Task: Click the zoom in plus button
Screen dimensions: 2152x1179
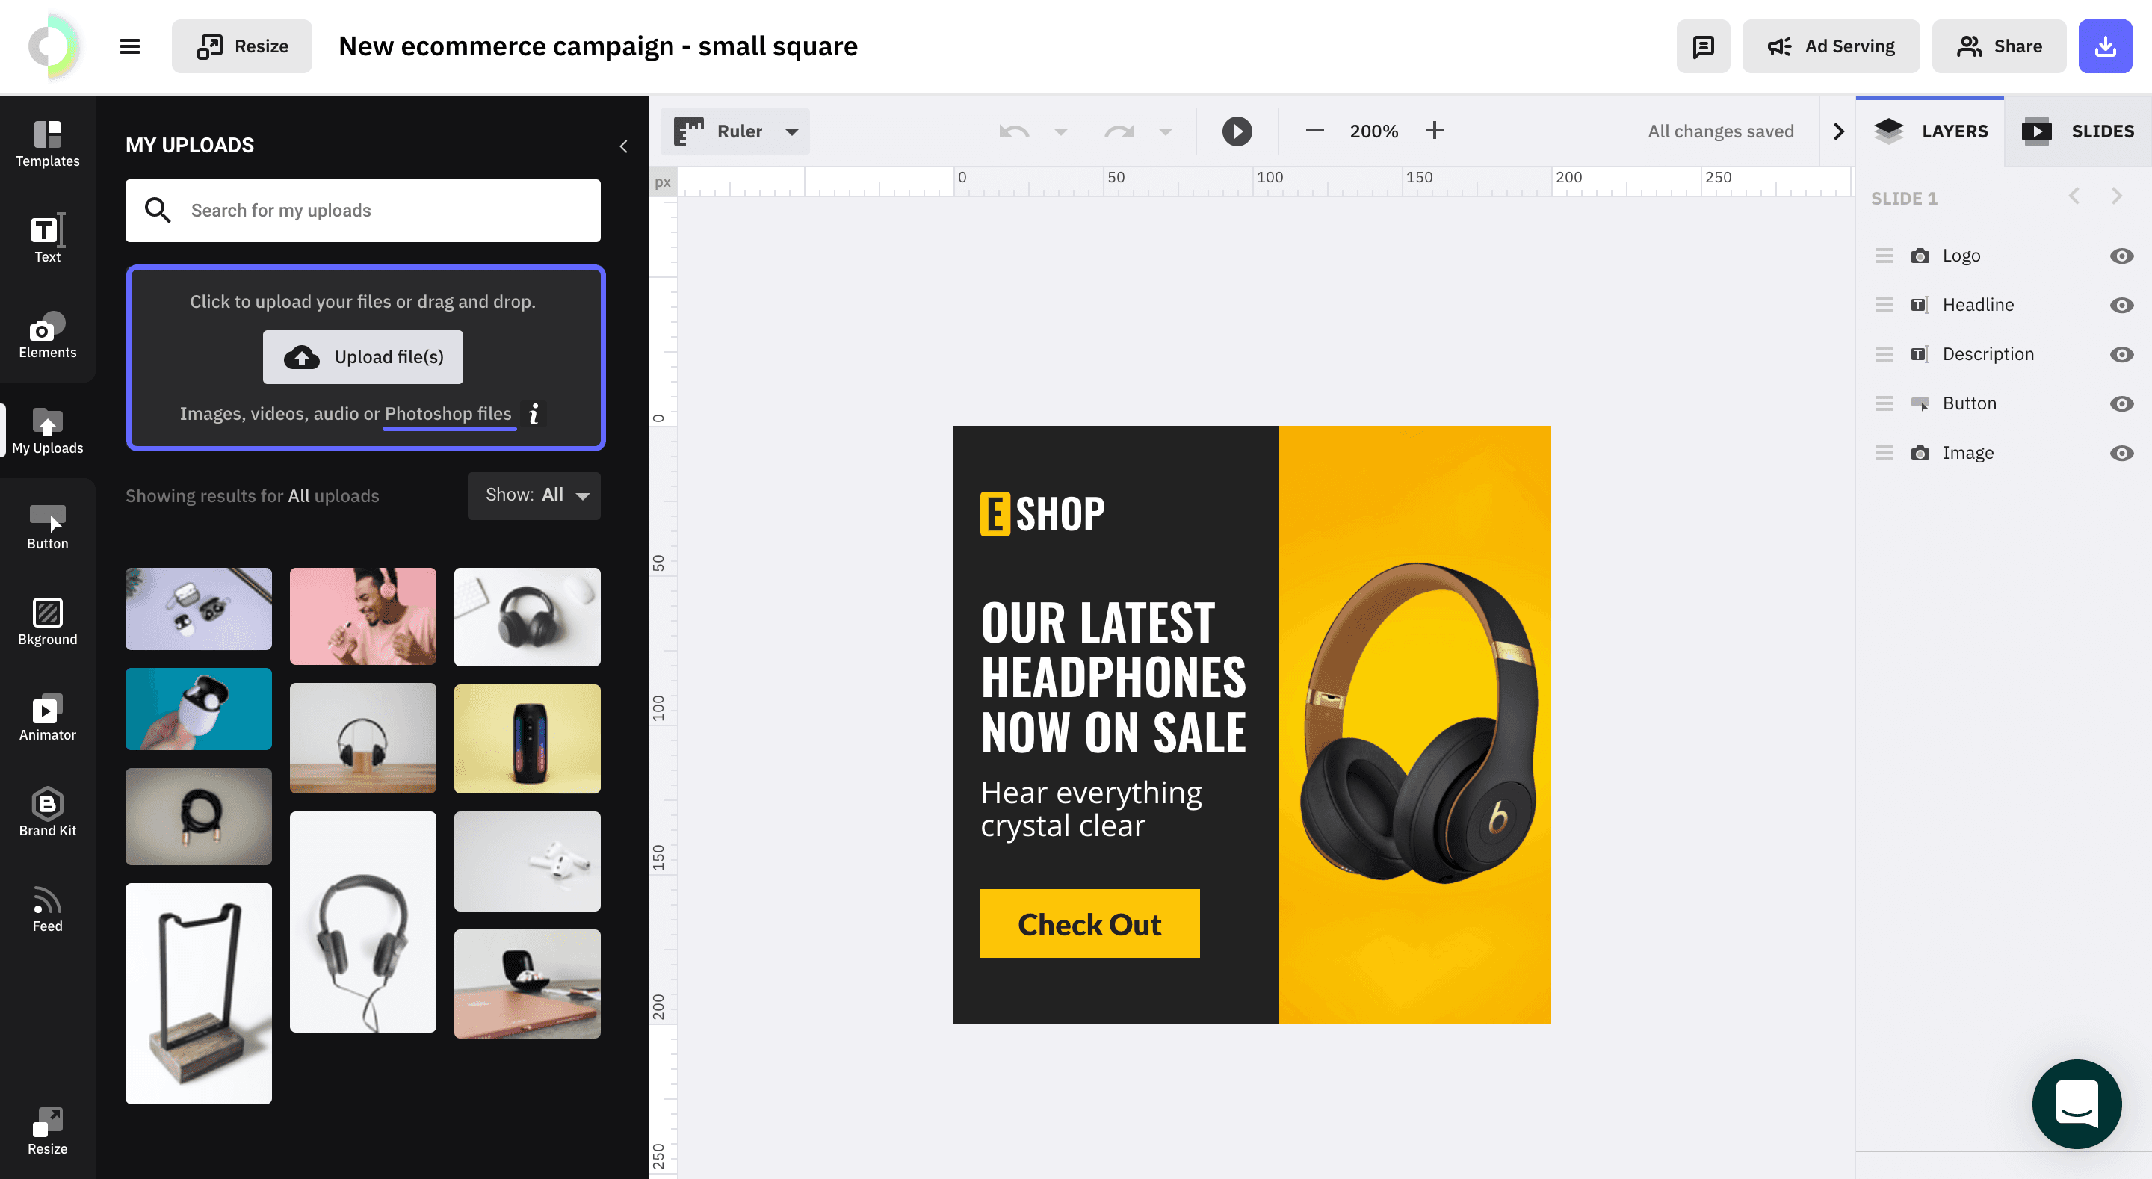Action: point(1435,130)
